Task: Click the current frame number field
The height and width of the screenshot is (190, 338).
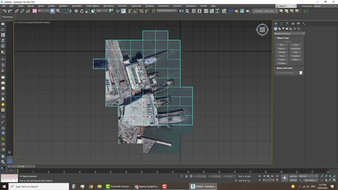Action: click(x=268, y=180)
